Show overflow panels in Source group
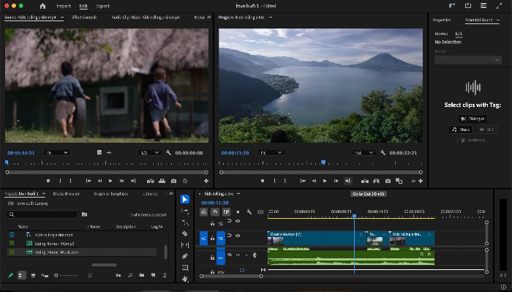Screen dimensions: 512x292 (209, 17)
